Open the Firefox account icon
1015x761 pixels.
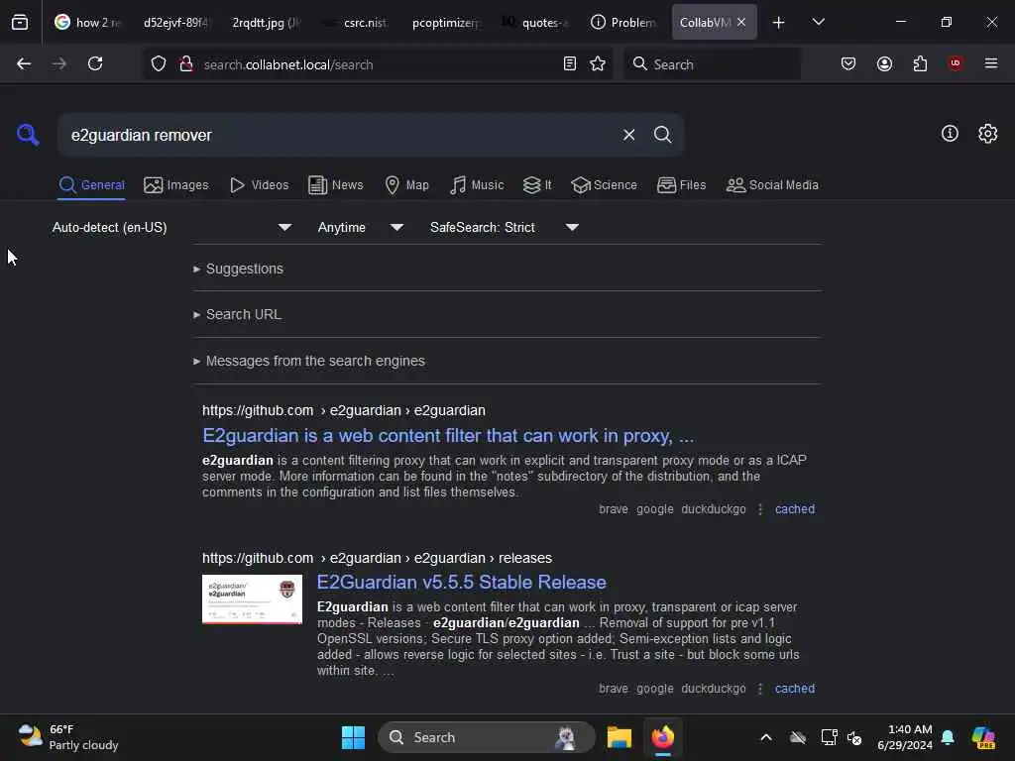coord(884,64)
